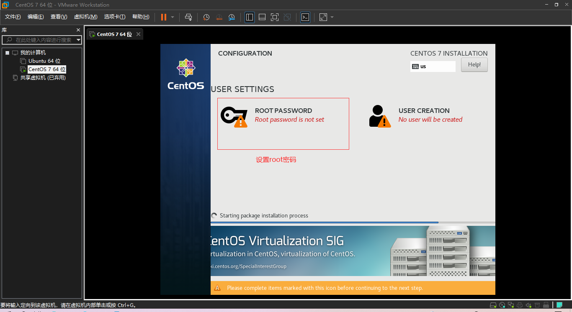Open the 编辑(E) menu

pyautogui.click(x=36, y=17)
